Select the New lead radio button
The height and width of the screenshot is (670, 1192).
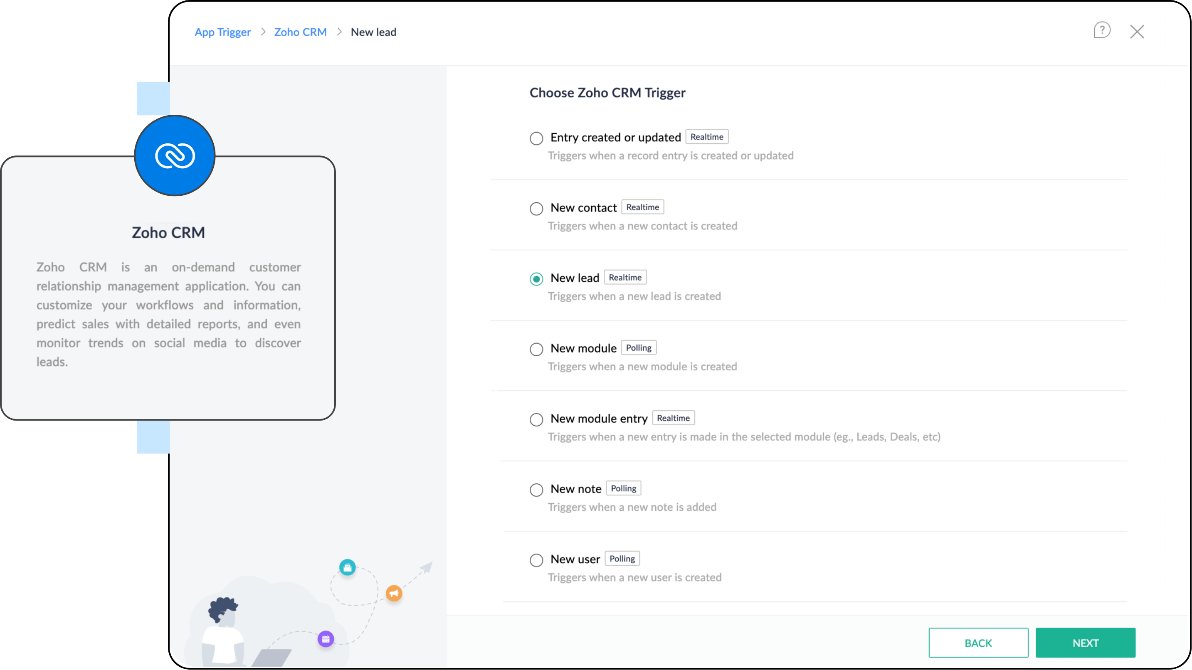point(536,278)
